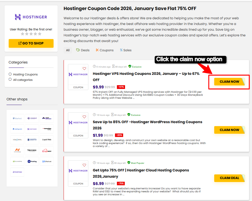Switch to the Coupons filter tab

(x=104, y=50)
